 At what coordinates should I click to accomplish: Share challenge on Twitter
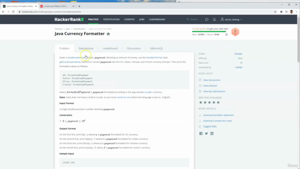pos(206,133)
